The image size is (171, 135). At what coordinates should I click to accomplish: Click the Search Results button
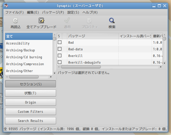31,121
